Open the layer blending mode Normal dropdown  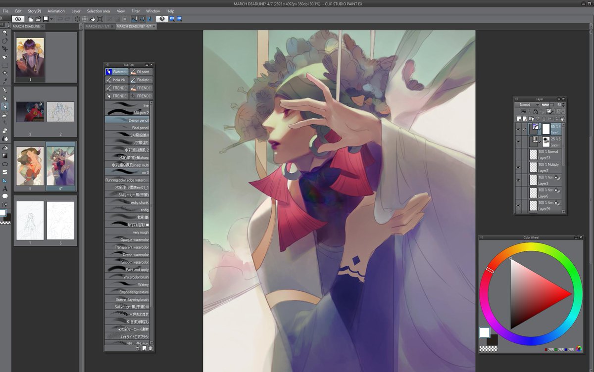tap(528, 105)
